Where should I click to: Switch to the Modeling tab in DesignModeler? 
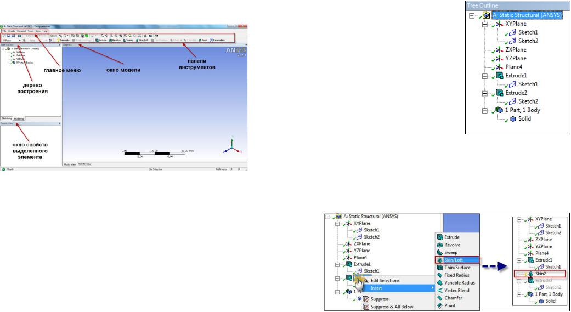coord(19,118)
